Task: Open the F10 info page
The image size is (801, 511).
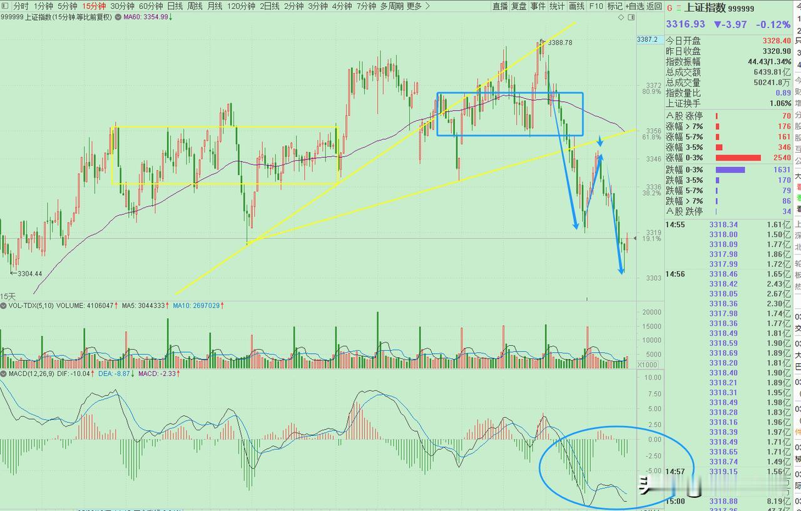Action: click(596, 6)
